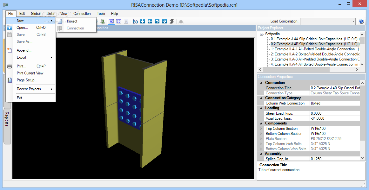The width and height of the screenshot is (369, 190).
Task: Select 4: Example II.A-4 tree item
Action: [x=315, y=64]
